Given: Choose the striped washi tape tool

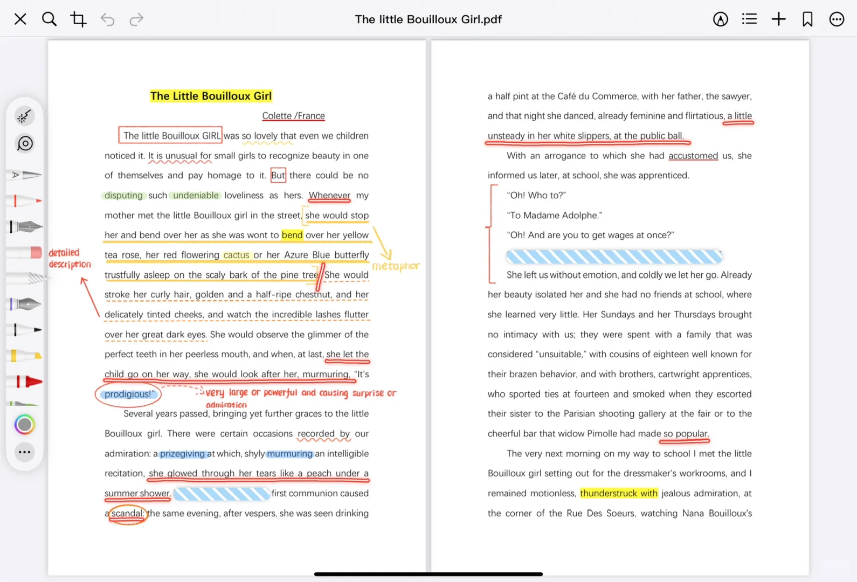Looking at the screenshot, I should pos(27,278).
